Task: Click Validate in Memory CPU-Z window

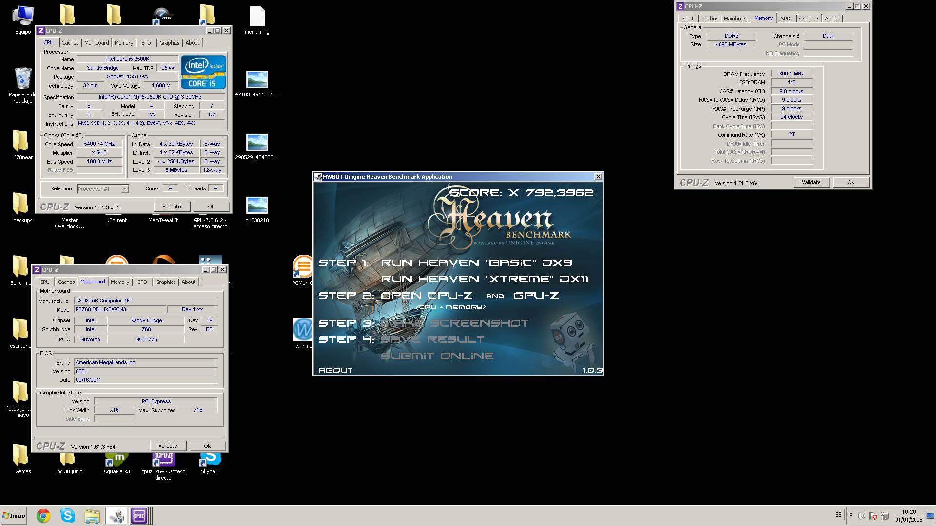Action: (x=811, y=182)
